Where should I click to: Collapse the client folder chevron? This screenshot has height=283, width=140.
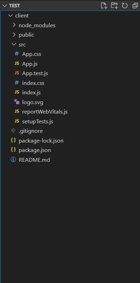[10, 16]
